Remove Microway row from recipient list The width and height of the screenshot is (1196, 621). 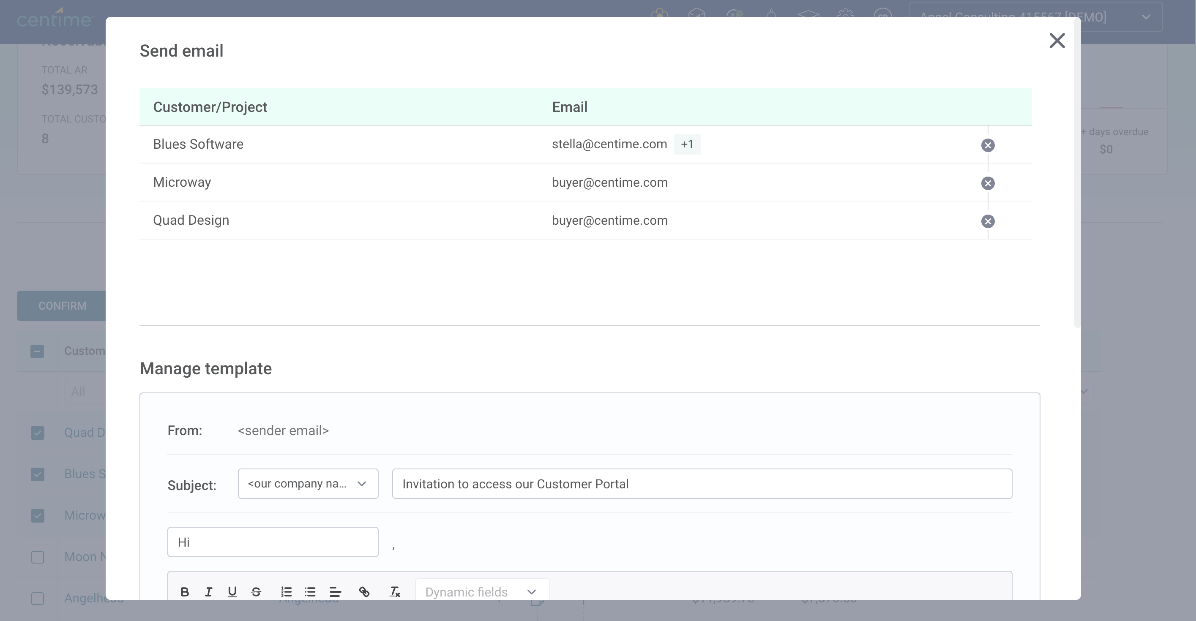coord(988,183)
